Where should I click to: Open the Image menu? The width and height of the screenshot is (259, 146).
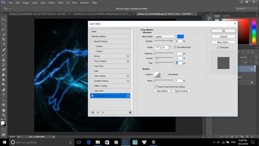tap(25, 3)
